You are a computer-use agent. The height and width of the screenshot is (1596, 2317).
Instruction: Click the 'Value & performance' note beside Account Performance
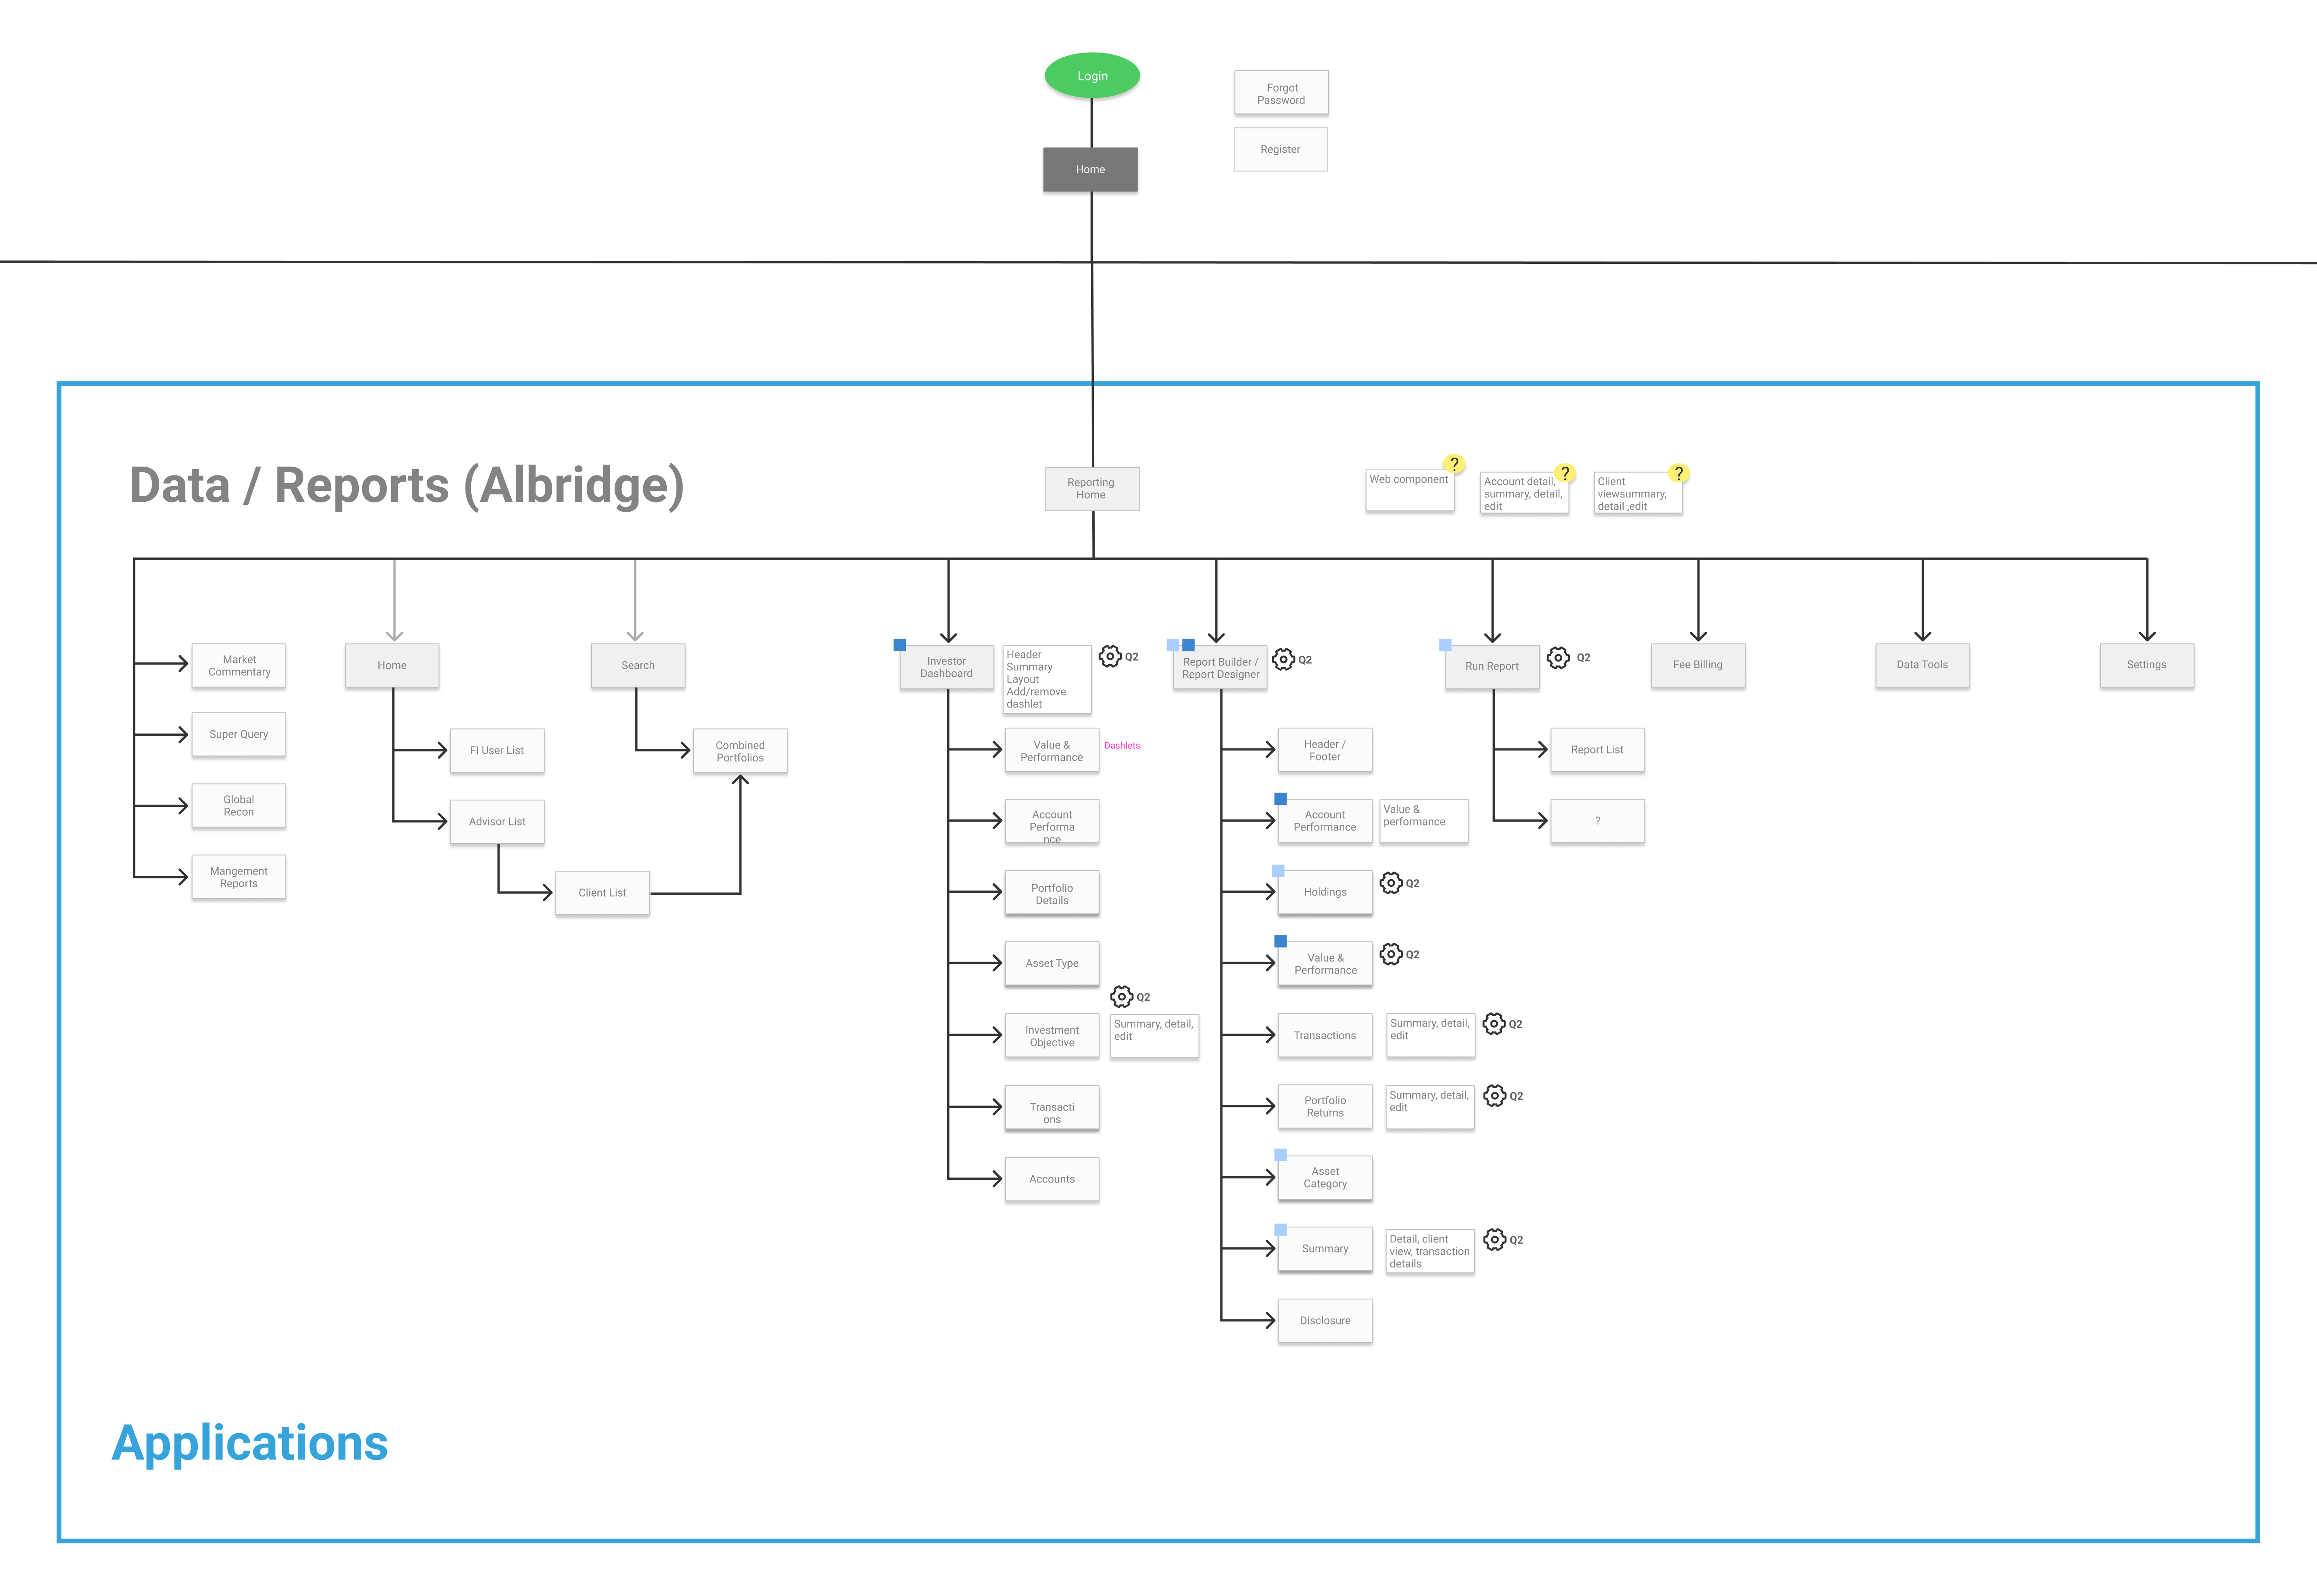tap(1424, 821)
